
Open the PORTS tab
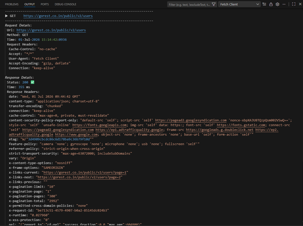pyautogui.click(x=45, y=4)
